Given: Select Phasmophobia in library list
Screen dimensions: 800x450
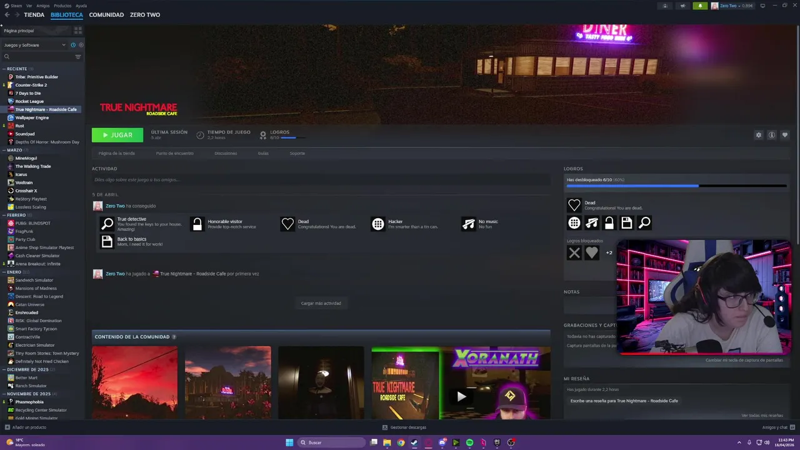Looking at the screenshot, I should (x=29, y=402).
